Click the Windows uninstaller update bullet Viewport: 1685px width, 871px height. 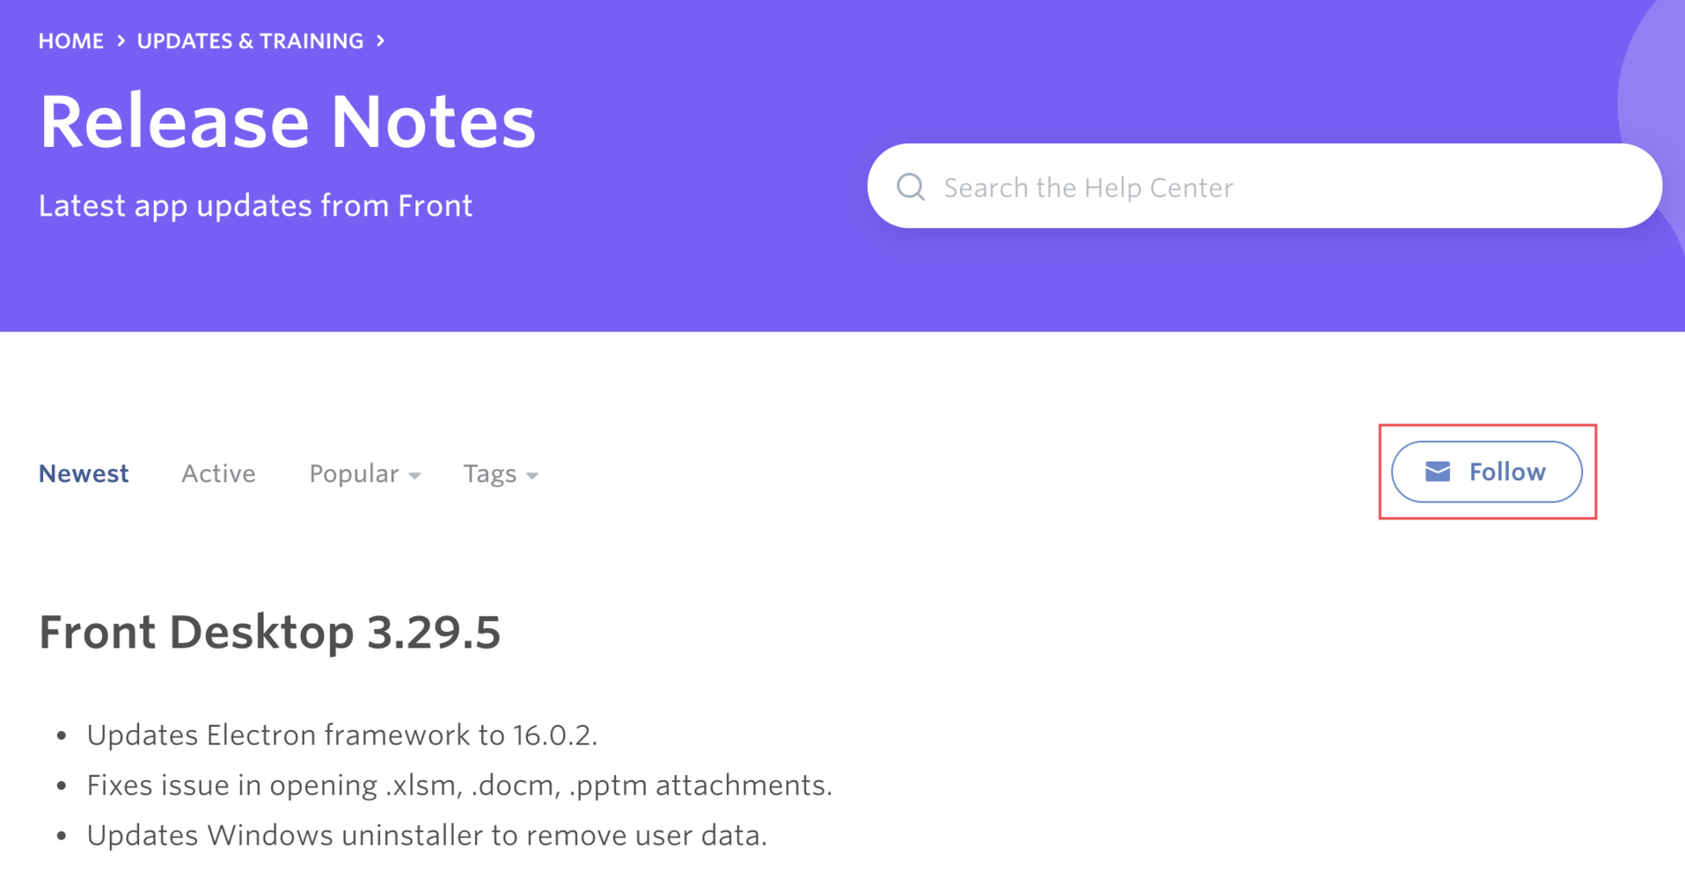tap(426, 836)
